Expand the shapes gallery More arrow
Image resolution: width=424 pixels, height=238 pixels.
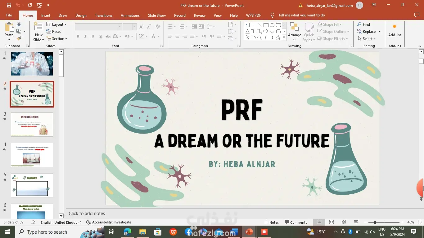(284, 38)
